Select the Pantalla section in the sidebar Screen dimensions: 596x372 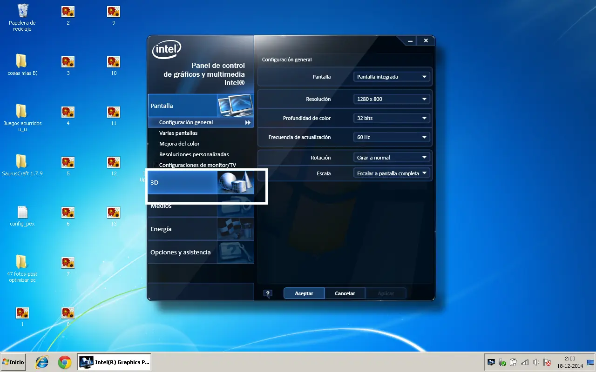click(201, 106)
